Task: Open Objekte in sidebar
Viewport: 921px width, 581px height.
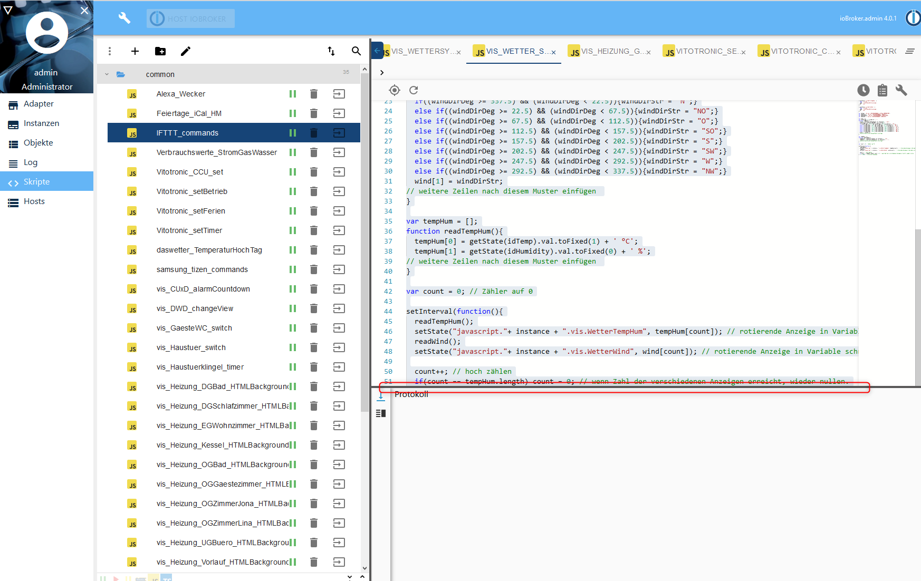Action: click(46, 143)
